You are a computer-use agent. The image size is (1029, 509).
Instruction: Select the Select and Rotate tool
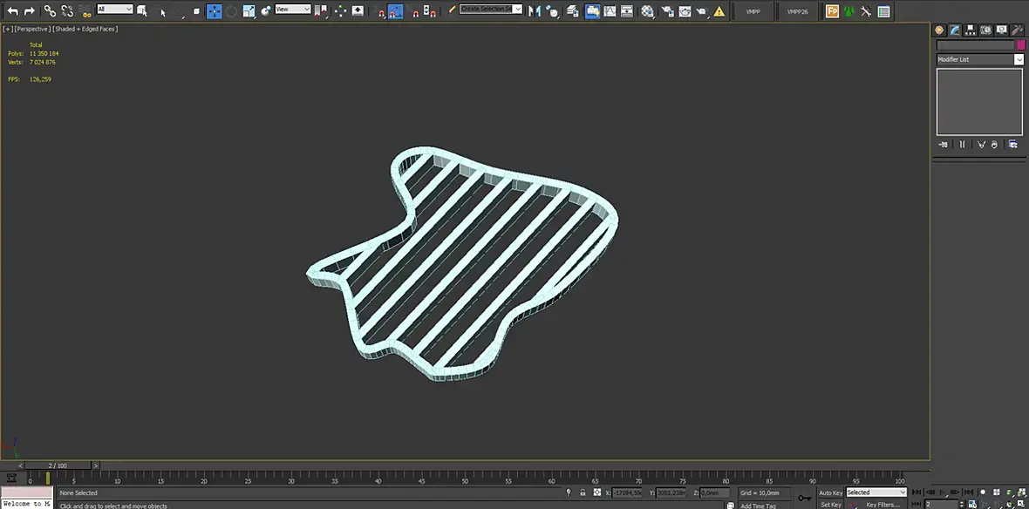(x=232, y=11)
